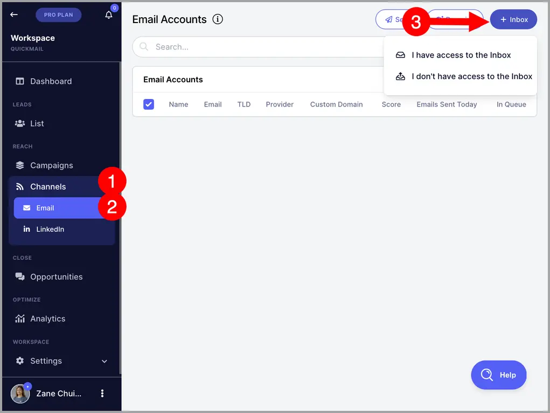Screen dimensions: 550x413
Task: Open the user three-dot menu
Action: (102, 394)
